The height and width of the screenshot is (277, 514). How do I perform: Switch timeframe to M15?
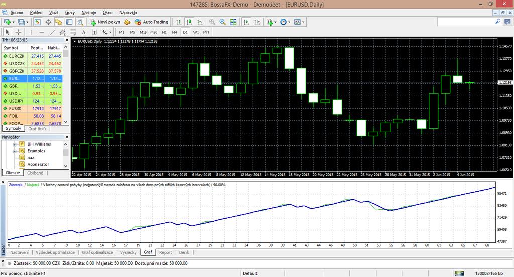tap(143, 32)
